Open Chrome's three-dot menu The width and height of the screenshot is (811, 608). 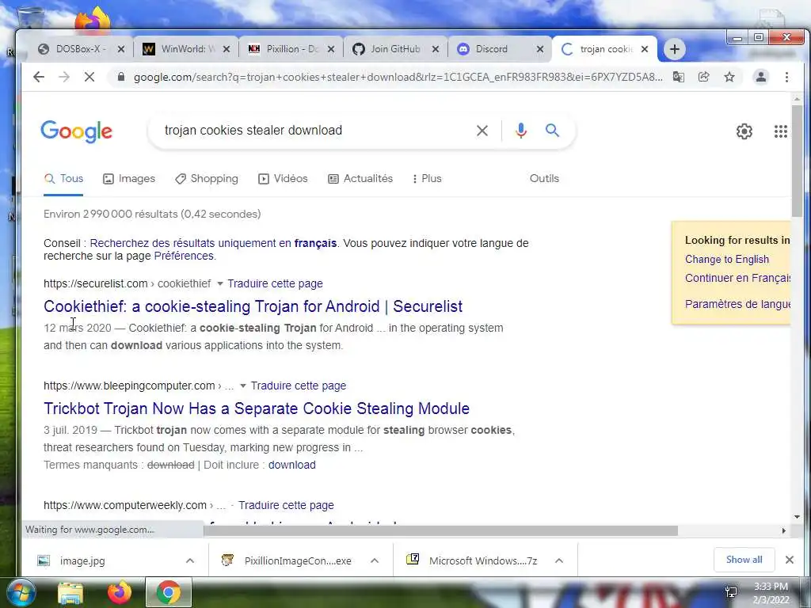[786, 77]
